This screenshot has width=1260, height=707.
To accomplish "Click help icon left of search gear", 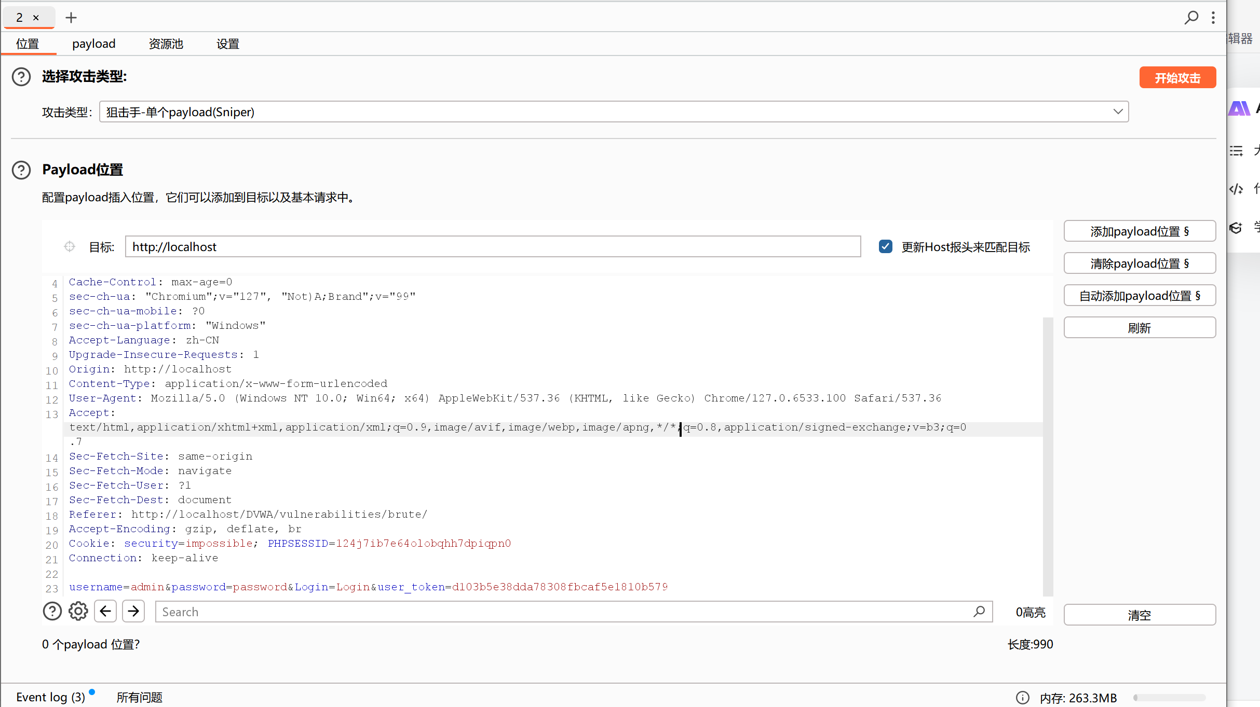I will point(52,612).
